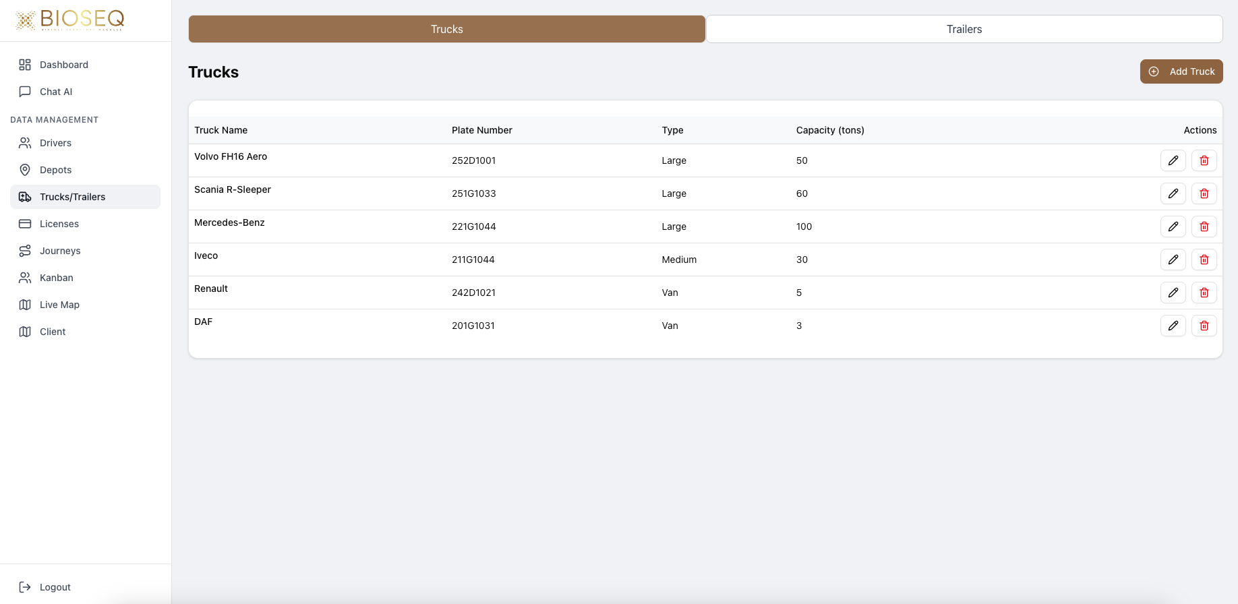This screenshot has height=604, width=1238.
Task: Click the Plate Number column header
Action: pyautogui.click(x=481, y=130)
